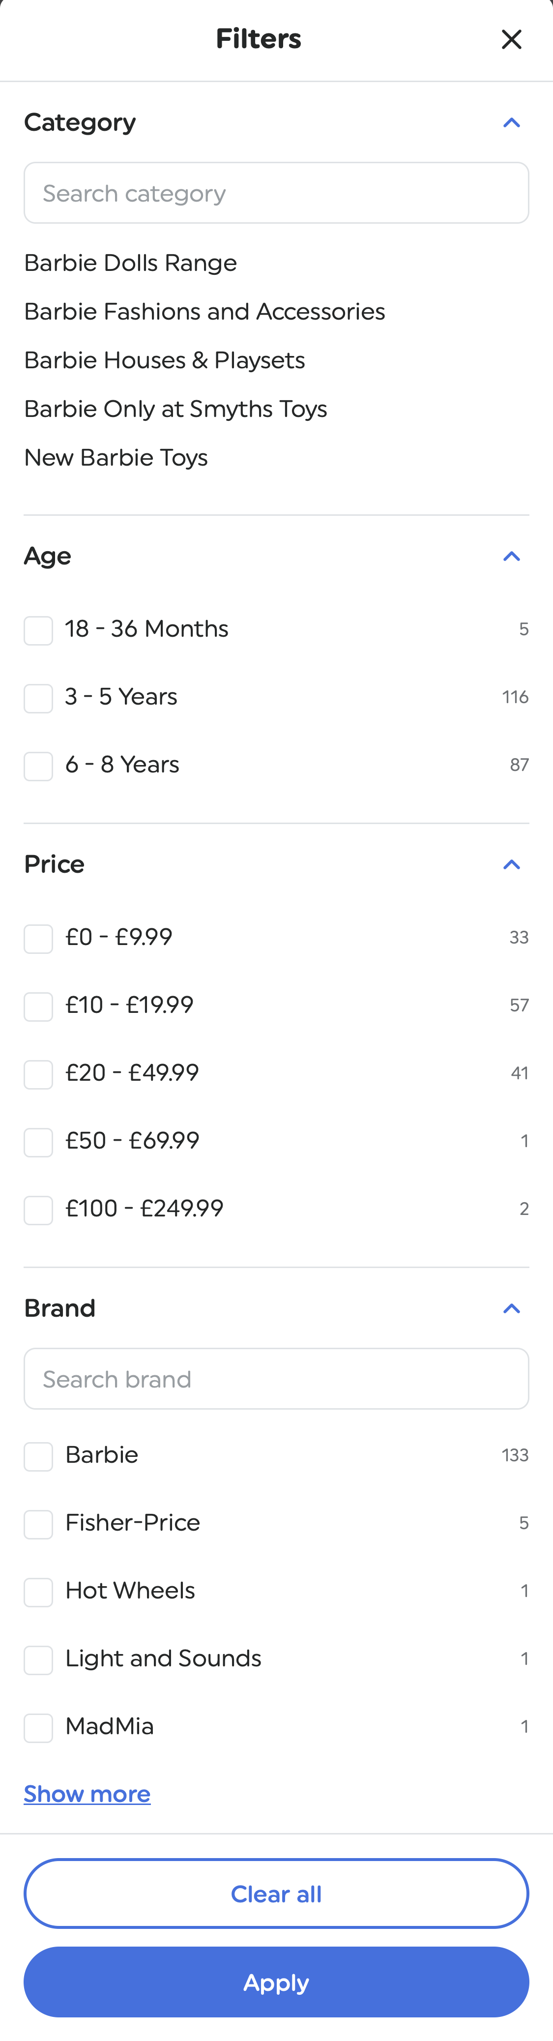This screenshot has width=553, height=2041.
Task: Show more brand options
Action: click(x=87, y=1794)
